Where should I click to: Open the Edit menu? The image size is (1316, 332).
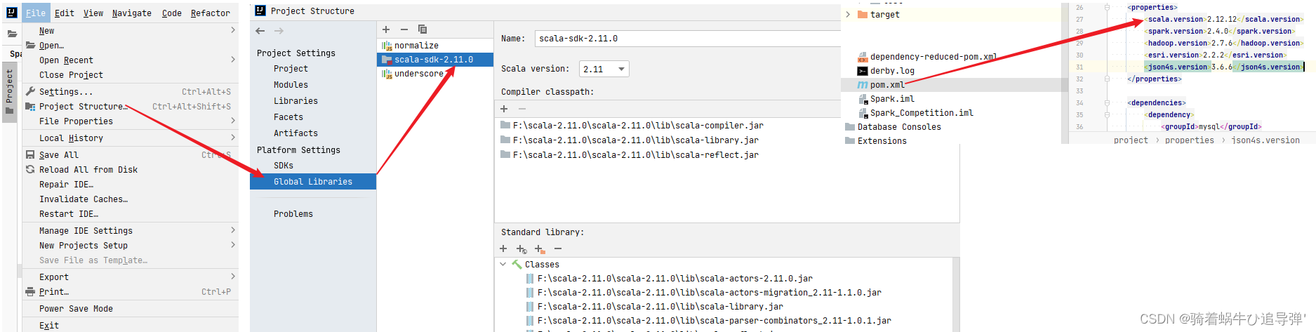(x=65, y=13)
